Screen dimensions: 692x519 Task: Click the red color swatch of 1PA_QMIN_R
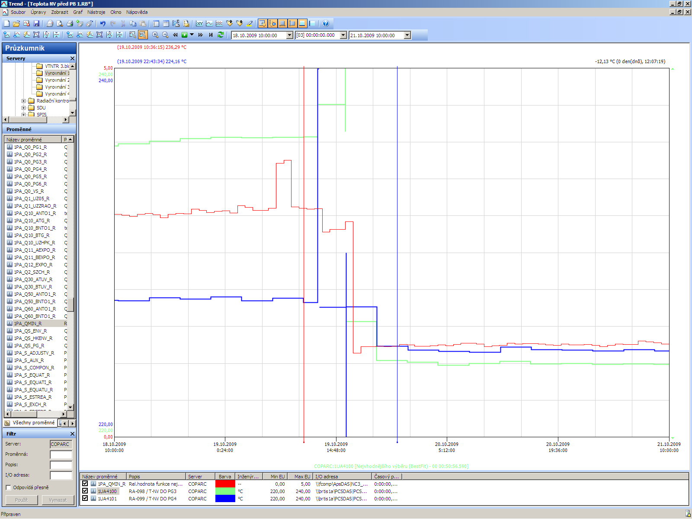click(225, 484)
